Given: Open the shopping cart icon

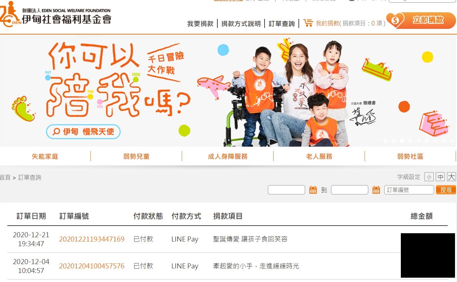Looking at the screenshot, I should point(308,23).
